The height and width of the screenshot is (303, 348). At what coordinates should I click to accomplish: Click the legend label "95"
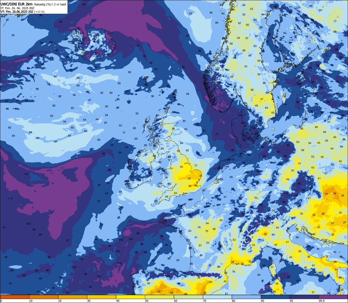291,301
